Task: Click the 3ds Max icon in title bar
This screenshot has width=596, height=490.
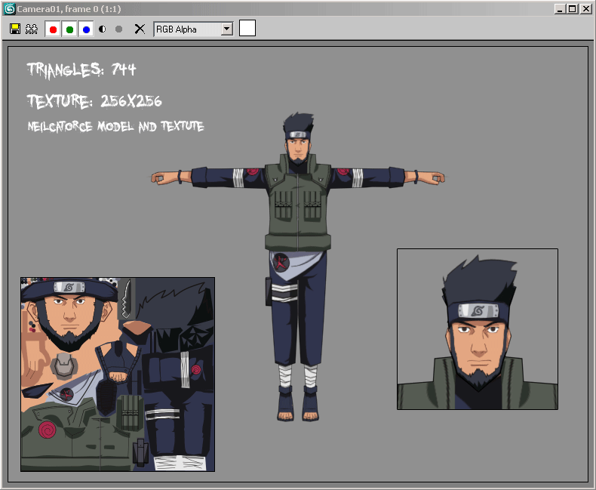Action: [x=9, y=9]
